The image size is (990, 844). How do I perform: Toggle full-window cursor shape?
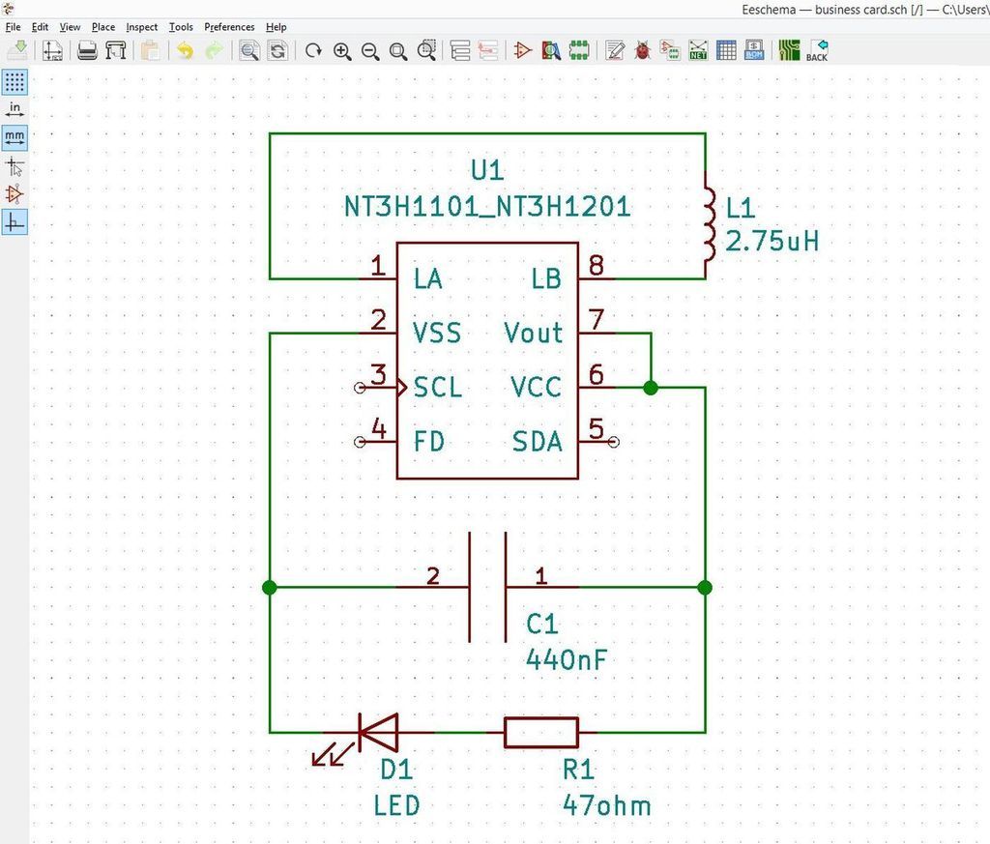[x=15, y=166]
